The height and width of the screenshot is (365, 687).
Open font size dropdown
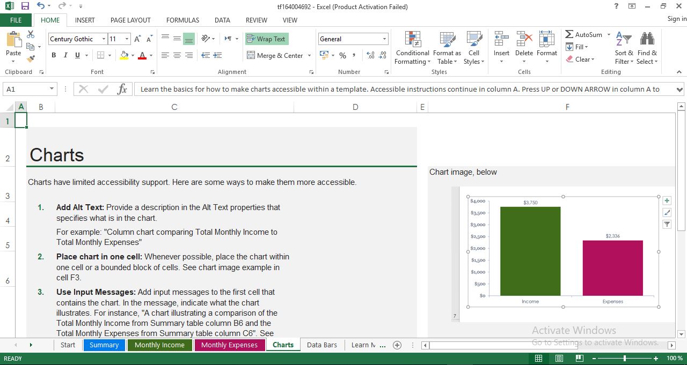pyautogui.click(x=127, y=39)
